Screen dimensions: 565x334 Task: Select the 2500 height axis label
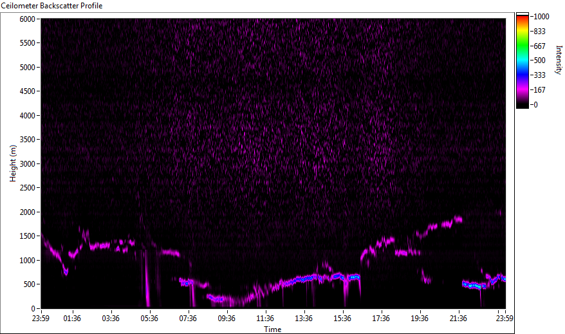28,188
